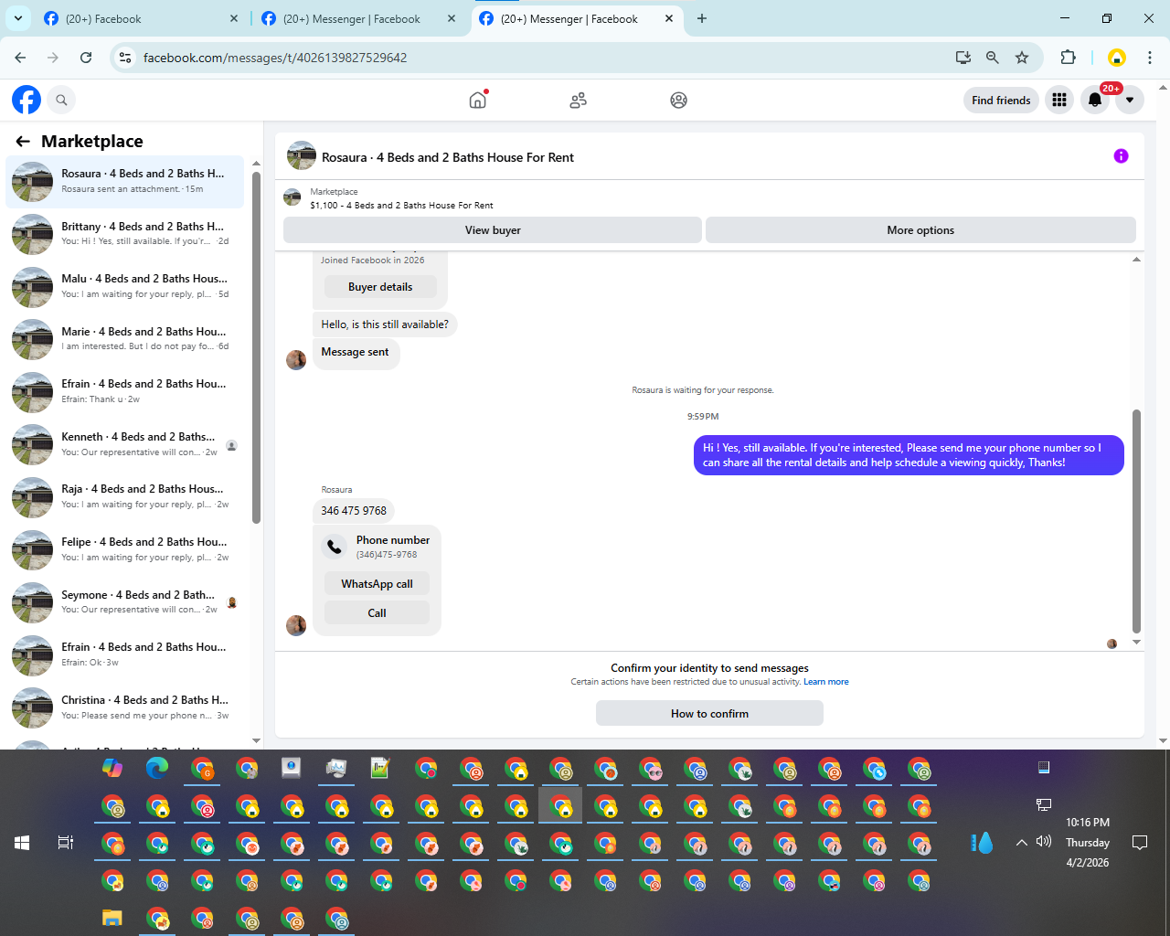Open the Chrome profile avatar
Screen dimensions: 1170x936
coord(1116,58)
